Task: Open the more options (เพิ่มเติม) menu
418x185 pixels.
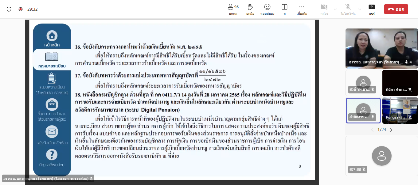Action: 302,9
